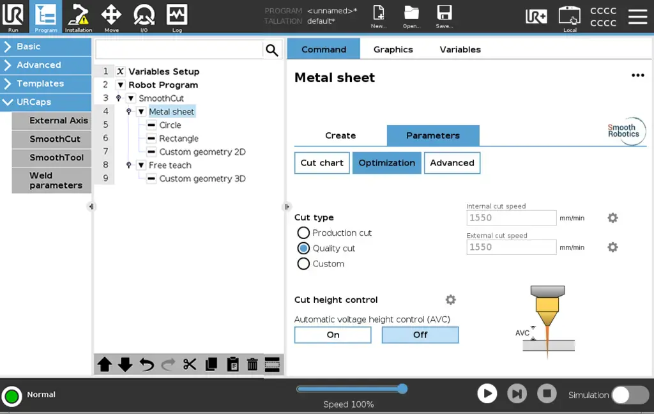Open the hamburger menu

(x=638, y=17)
